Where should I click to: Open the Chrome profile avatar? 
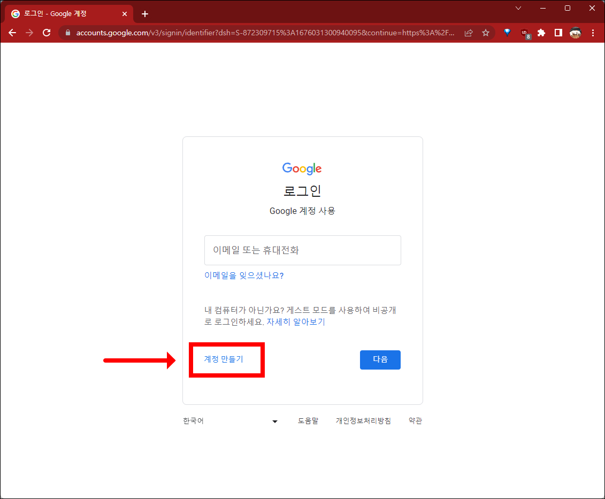tap(575, 33)
